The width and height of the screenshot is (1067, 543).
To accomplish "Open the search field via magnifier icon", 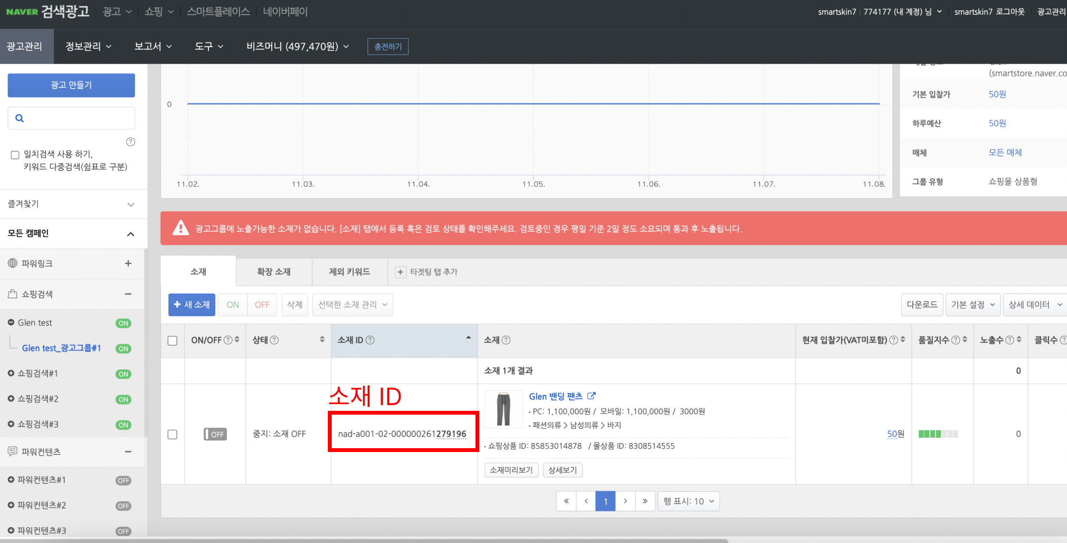I will (x=19, y=118).
